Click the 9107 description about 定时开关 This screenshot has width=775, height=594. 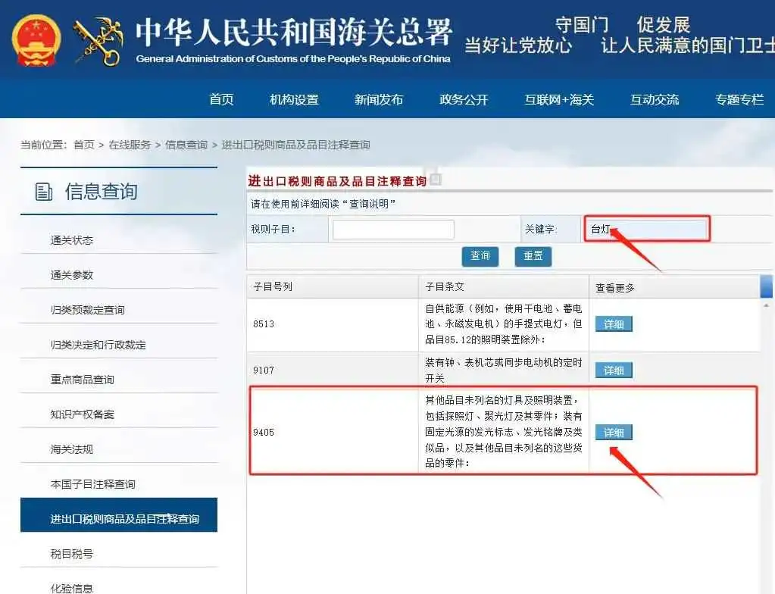tap(503, 370)
